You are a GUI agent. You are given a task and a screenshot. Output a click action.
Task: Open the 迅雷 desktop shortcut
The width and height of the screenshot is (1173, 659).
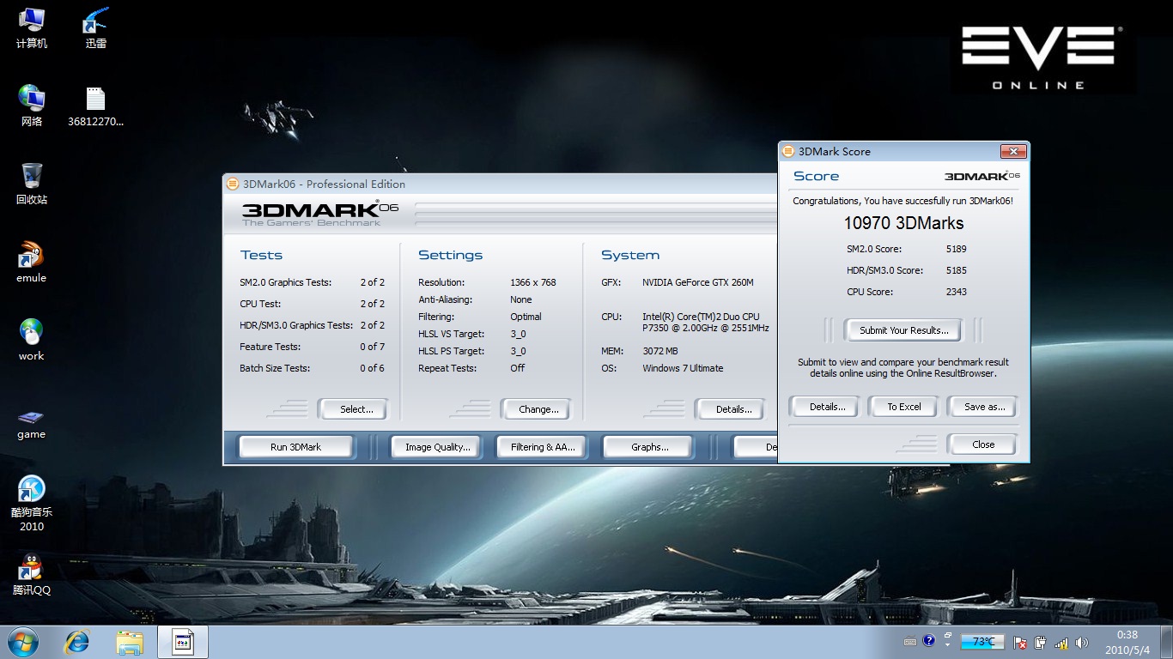pos(95,27)
